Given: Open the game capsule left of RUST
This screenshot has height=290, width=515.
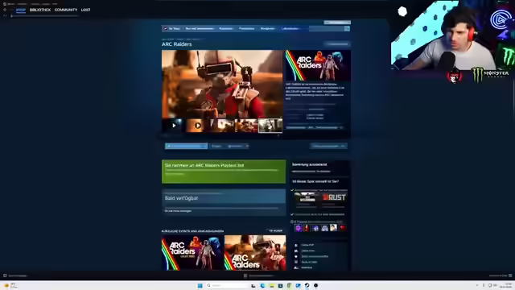Looking at the screenshot, I should click(x=306, y=197).
